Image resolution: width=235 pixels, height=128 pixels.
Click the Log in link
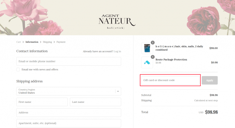[117, 51]
